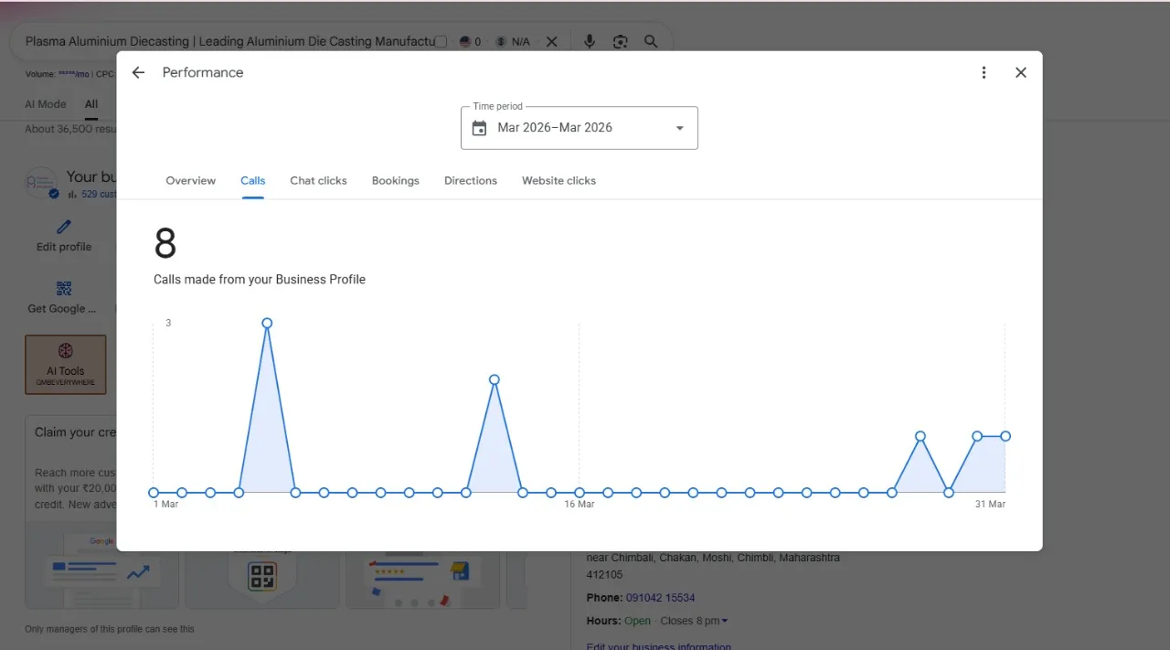Click 'Calls made from your Business Profile' text
This screenshot has width=1170, height=650.
tap(260, 280)
